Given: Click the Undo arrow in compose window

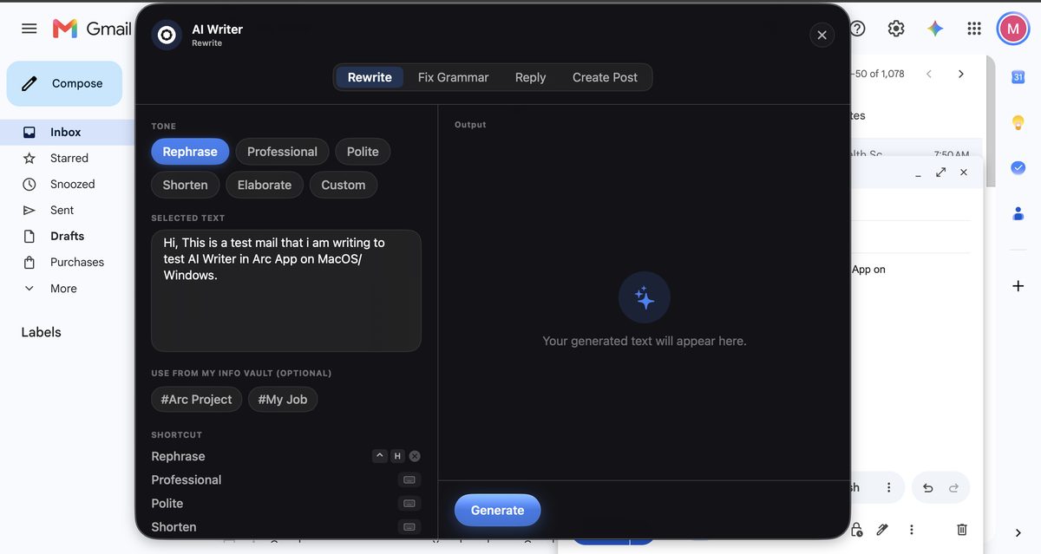Looking at the screenshot, I should [928, 488].
